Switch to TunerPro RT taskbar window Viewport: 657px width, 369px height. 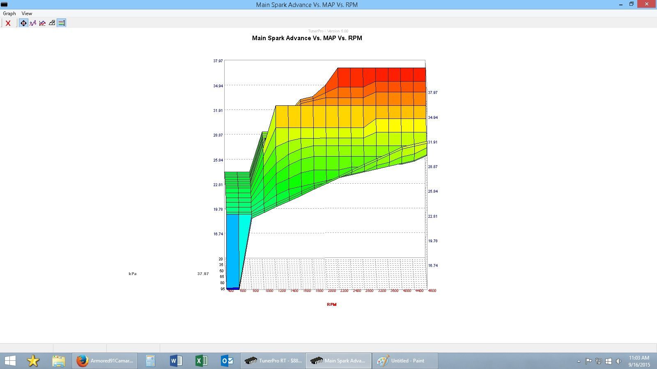(x=273, y=361)
